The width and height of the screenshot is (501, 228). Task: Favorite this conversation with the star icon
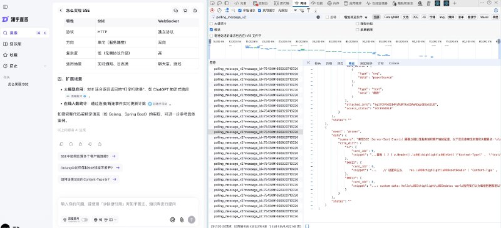pos(185,11)
